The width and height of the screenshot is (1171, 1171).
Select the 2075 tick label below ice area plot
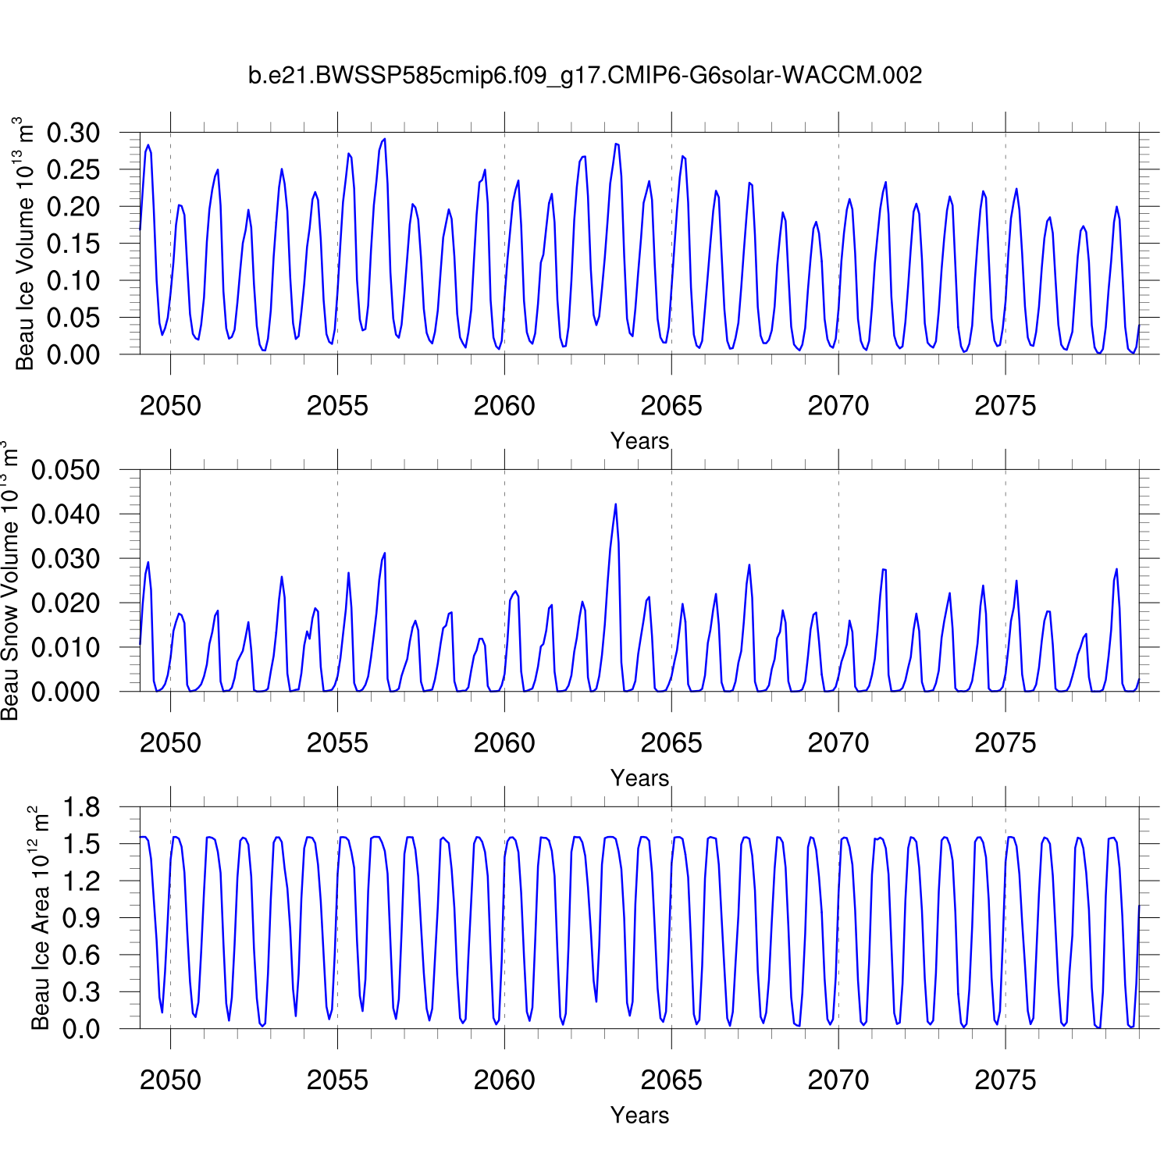[1005, 1080]
